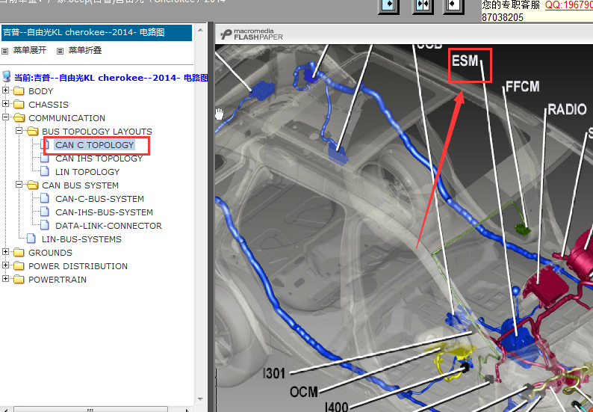Click the POWER DISTRIBUTION folder icon
Image resolution: width=593 pixels, height=412 pixels.
click(x=19, y=266)
